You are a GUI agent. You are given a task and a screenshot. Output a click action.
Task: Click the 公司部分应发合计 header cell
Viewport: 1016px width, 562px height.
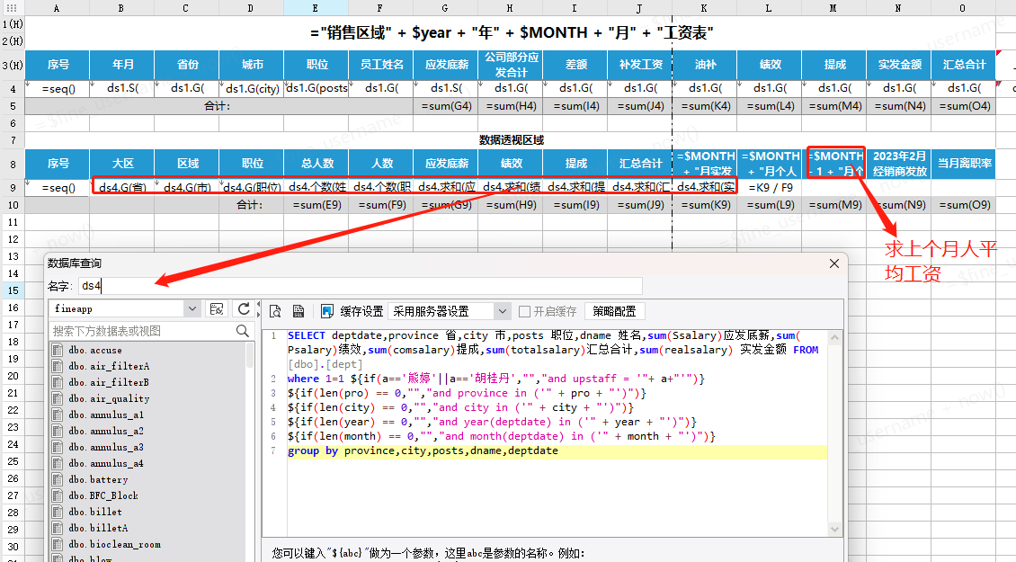point(511,65)
